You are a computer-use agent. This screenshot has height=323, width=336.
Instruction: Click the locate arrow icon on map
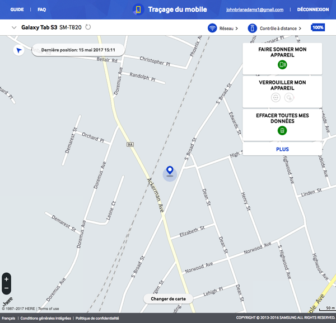[x=19, y=50]
